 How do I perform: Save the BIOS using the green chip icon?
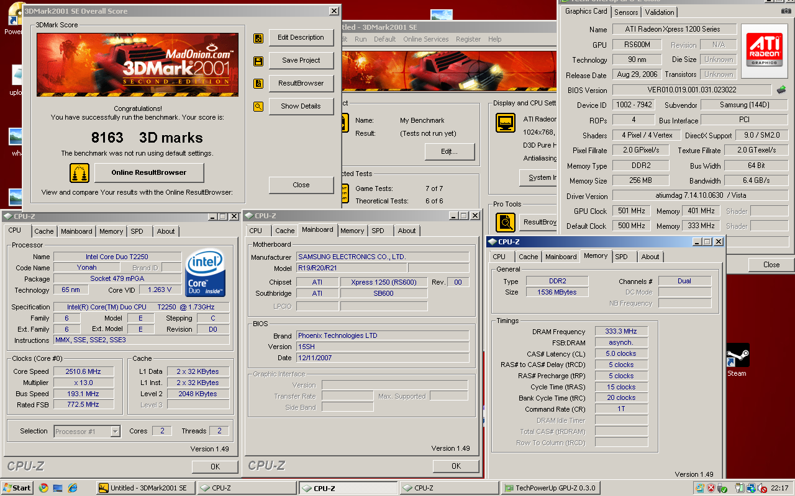tap(781, 90)
